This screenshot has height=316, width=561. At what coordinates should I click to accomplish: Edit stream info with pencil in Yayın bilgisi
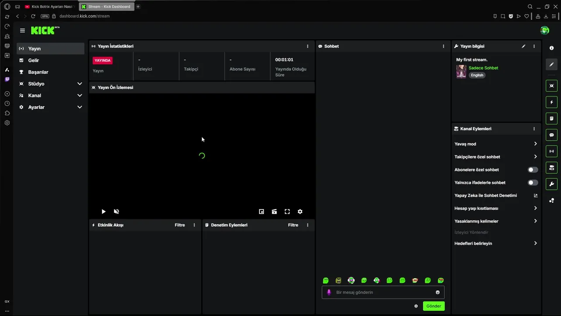coord(523,46)
